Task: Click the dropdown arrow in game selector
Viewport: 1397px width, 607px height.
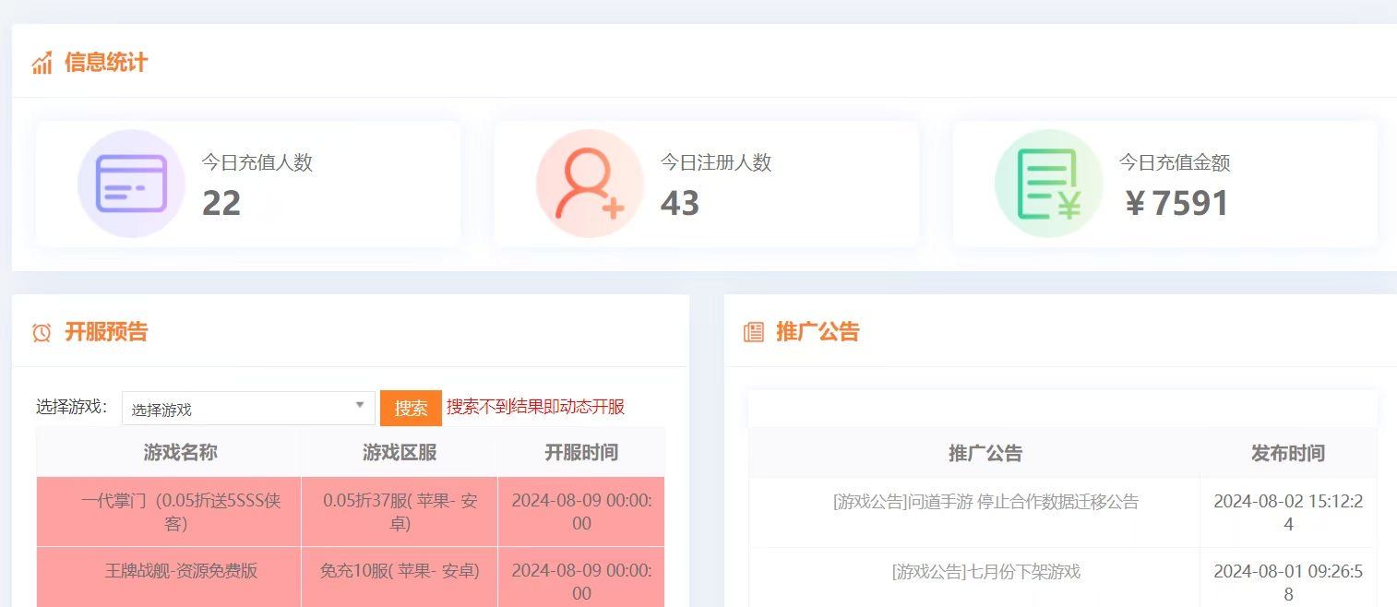Action: (x=359, y=406)
